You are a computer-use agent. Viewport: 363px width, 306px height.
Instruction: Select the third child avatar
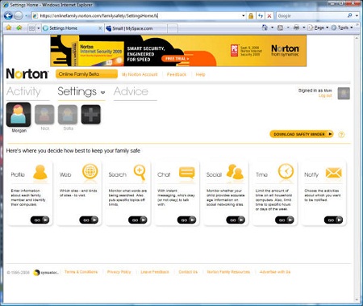click(x=68, y=115)
